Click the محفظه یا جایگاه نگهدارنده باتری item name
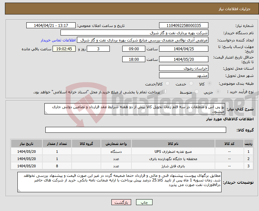 tap(173, 159)
